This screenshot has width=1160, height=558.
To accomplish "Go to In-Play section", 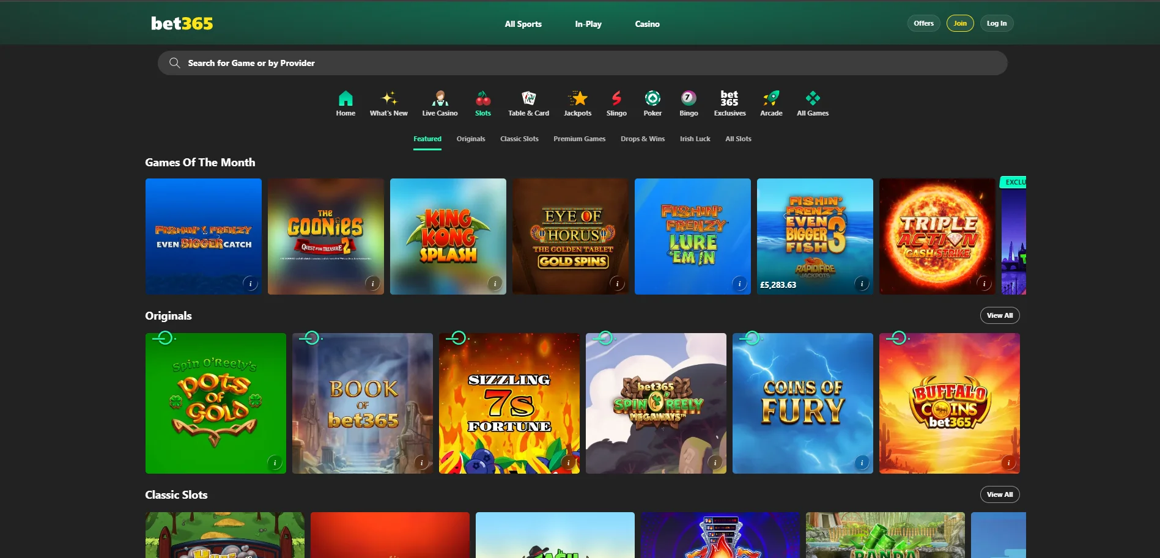I will point(588,24).
